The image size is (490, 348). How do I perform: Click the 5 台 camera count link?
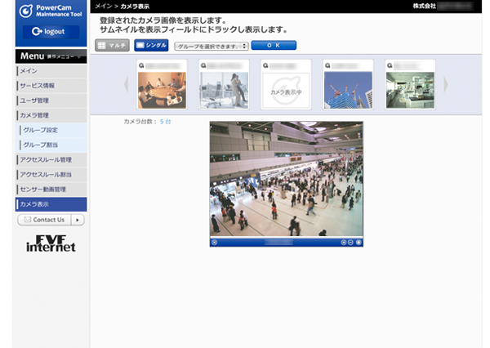point(165,122)
